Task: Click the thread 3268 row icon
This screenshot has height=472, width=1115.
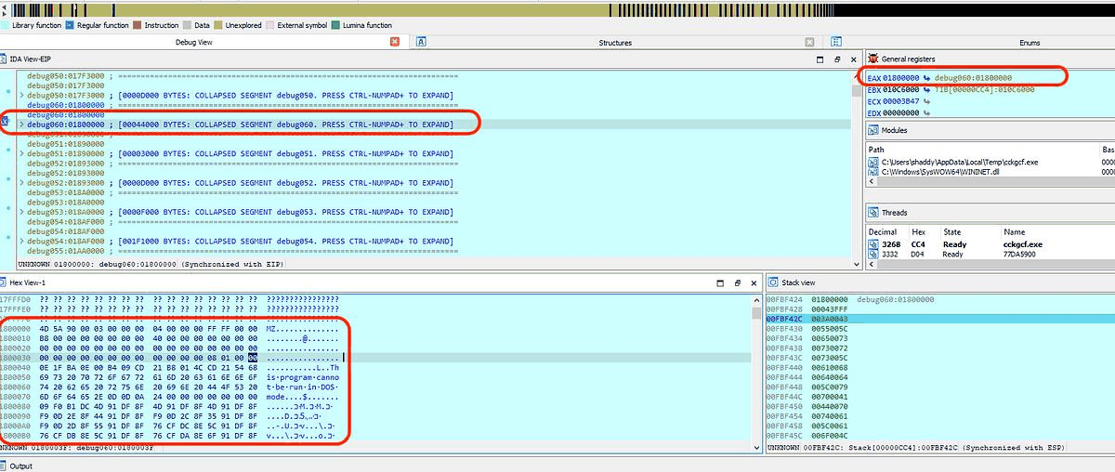Action: pyautogui.click(x=872, y=244)
